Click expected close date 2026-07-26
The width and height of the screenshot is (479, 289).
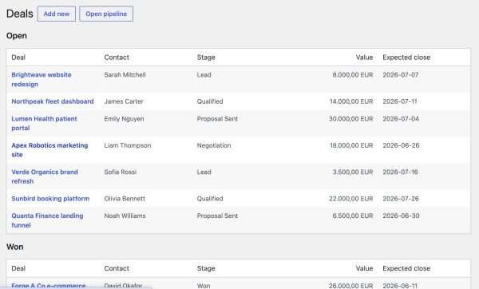click(401, 199)
